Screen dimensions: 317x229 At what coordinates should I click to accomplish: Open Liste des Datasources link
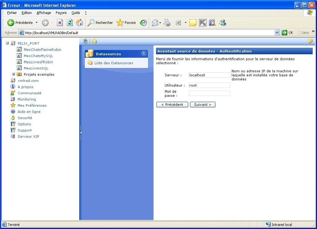click(113, 63)
